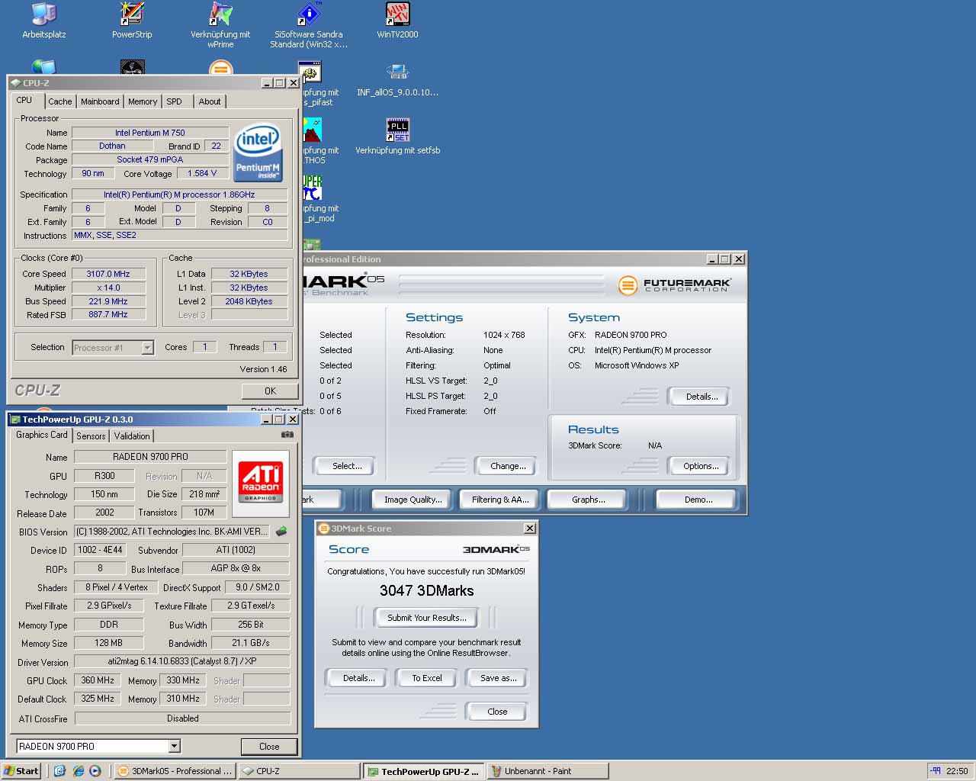Select the CPU tab in CPU-Z
This screenshot has width=976, height=781.
[24, 101]
